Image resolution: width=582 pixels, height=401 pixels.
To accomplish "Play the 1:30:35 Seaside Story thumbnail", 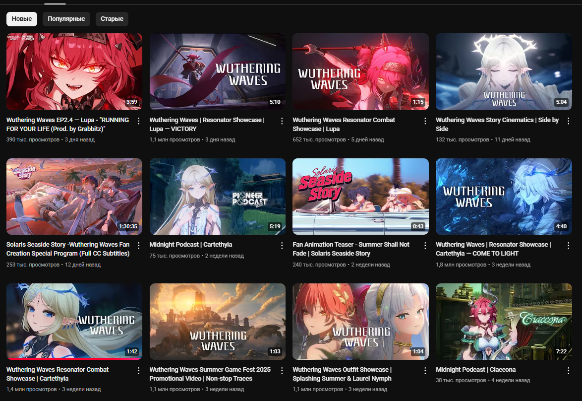I will [x=74, y=197].
